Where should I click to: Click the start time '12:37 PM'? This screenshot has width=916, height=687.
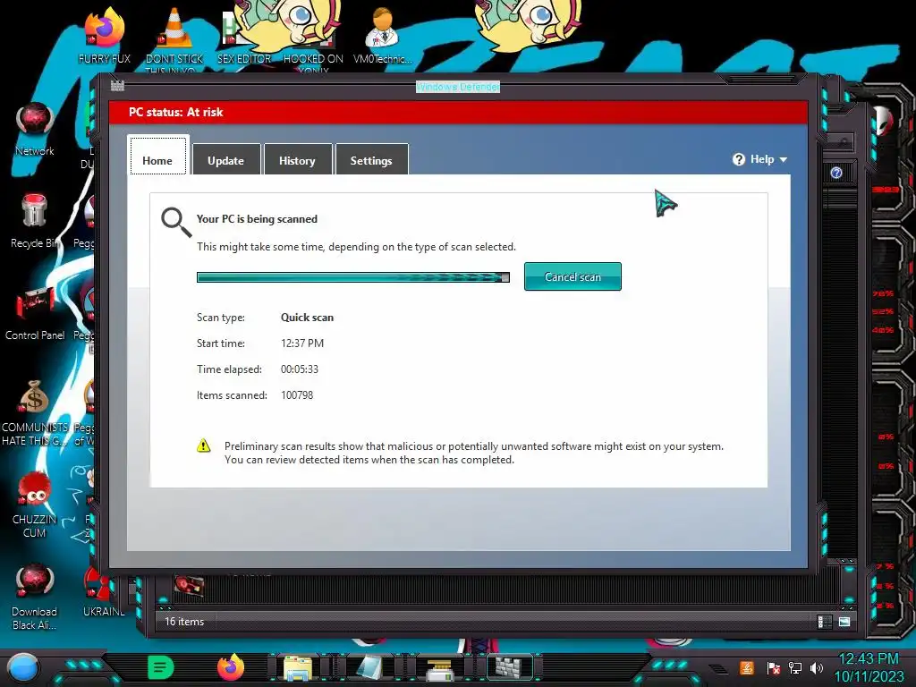click(302, 343)
